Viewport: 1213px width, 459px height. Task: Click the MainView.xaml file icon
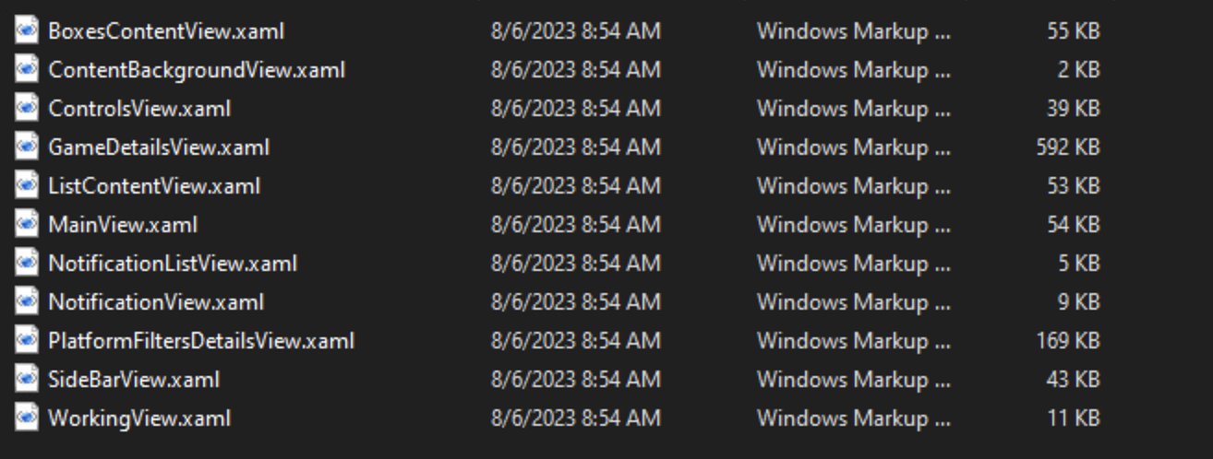pos(27,224)
